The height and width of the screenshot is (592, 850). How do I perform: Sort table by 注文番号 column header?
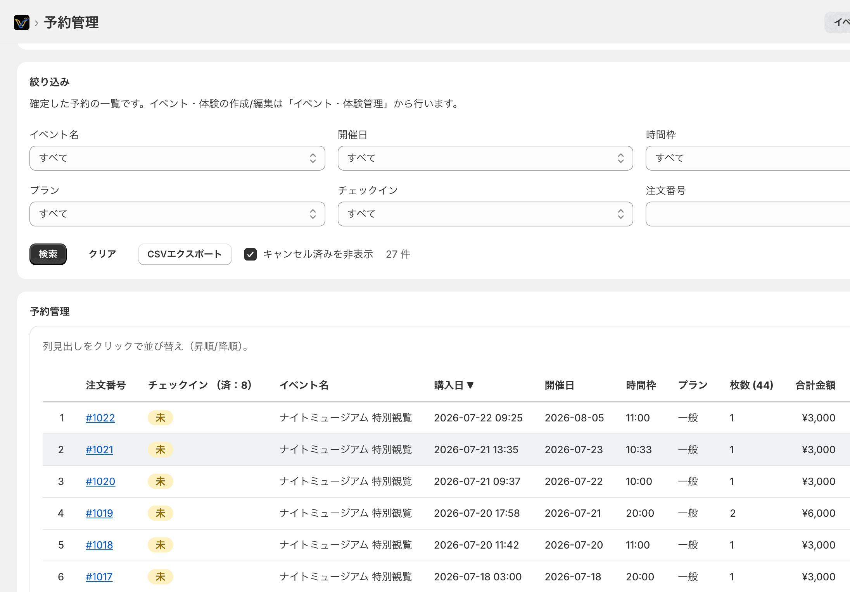106,385
